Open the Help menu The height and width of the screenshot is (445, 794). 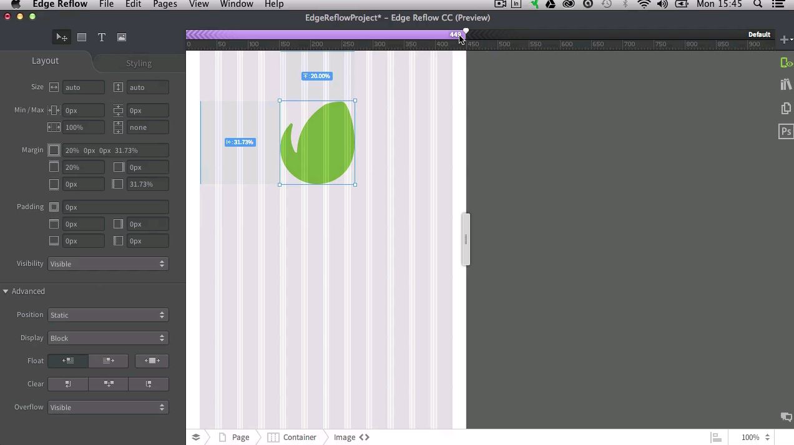[274, 4]
